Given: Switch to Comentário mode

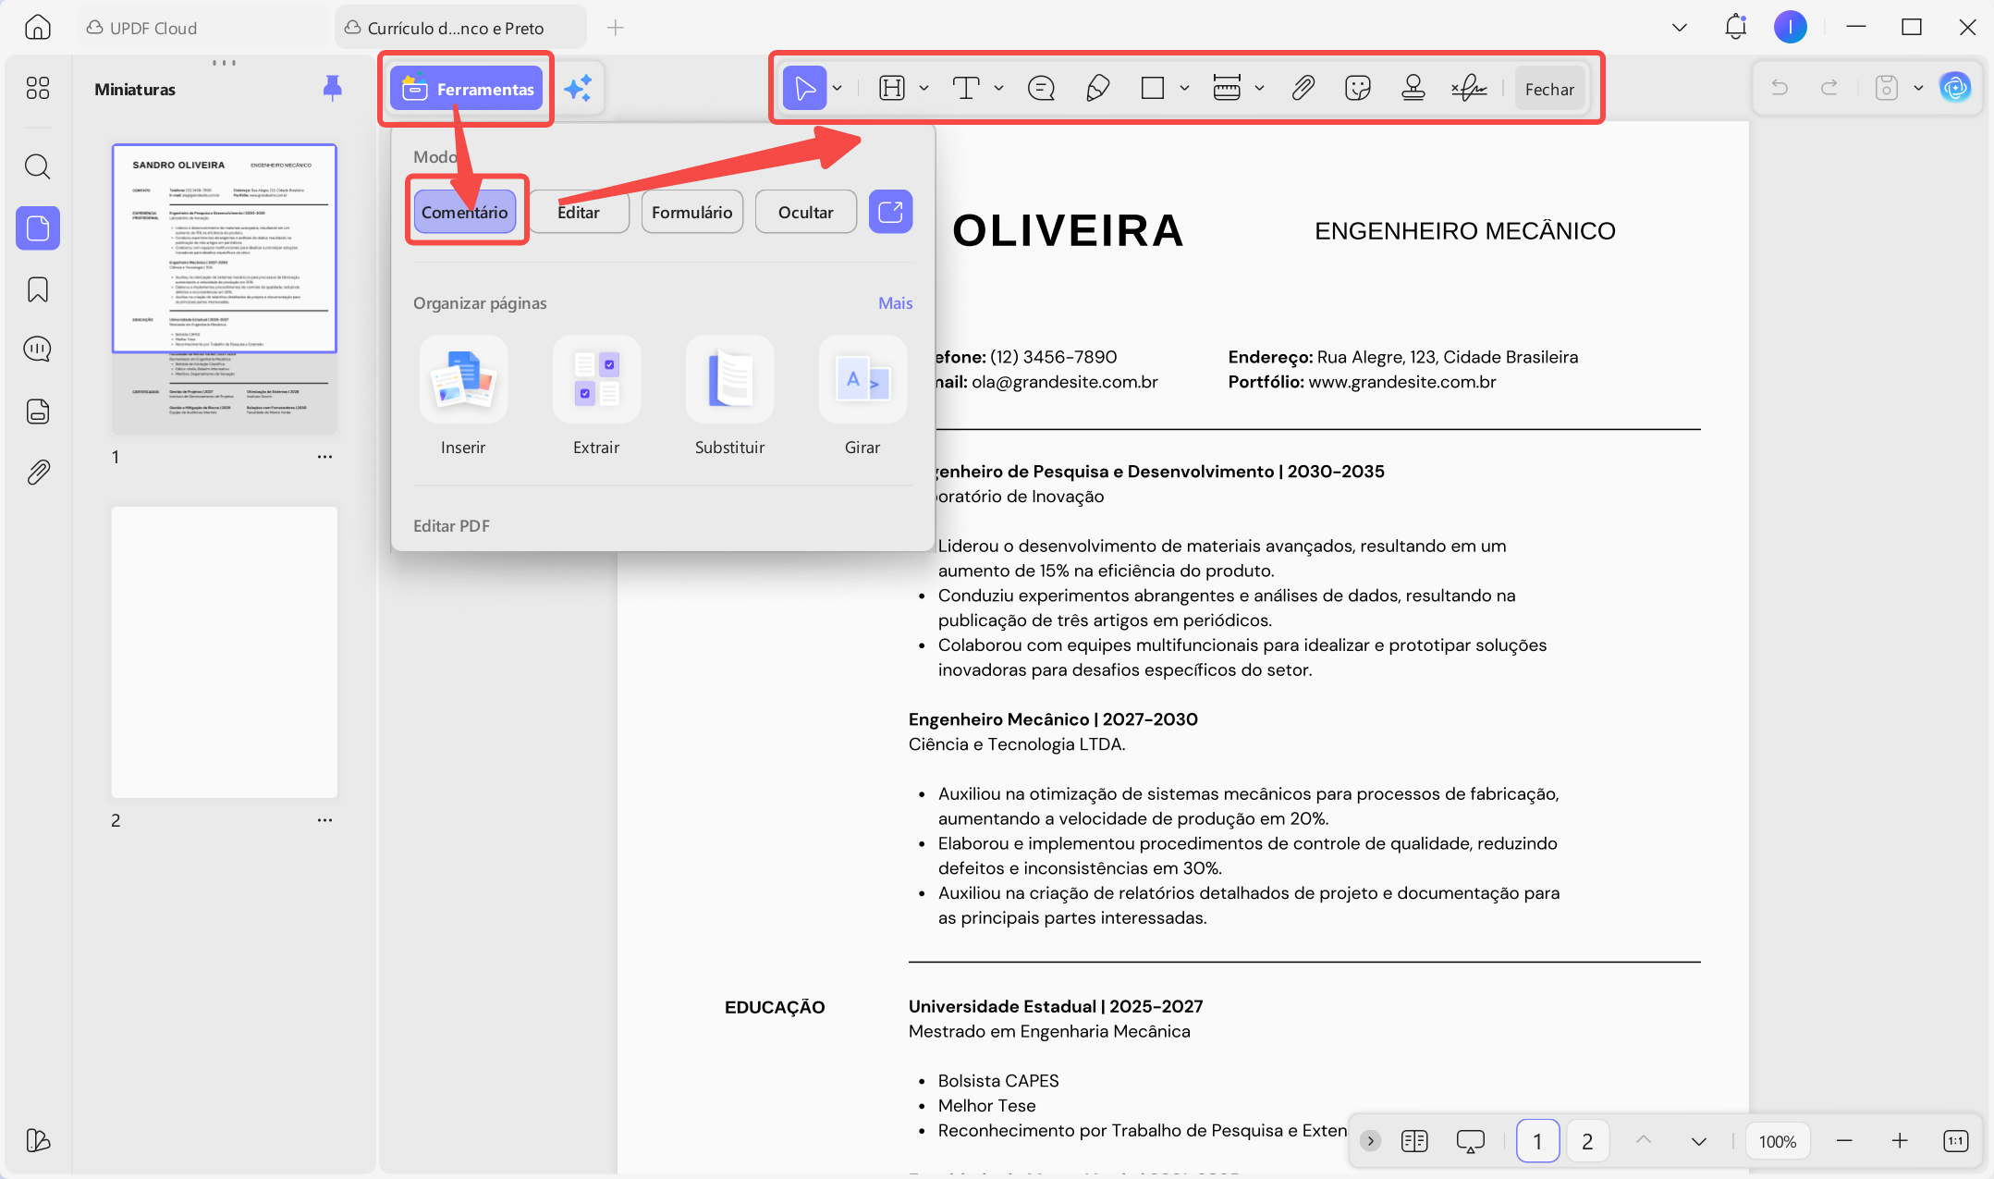Looking at the screenshot, I should (464, 212).
